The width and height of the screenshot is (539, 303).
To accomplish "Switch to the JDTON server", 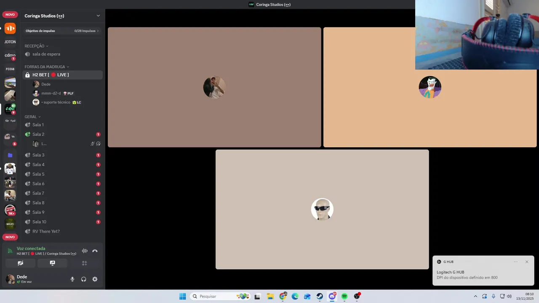I will (x=10, y=42).
